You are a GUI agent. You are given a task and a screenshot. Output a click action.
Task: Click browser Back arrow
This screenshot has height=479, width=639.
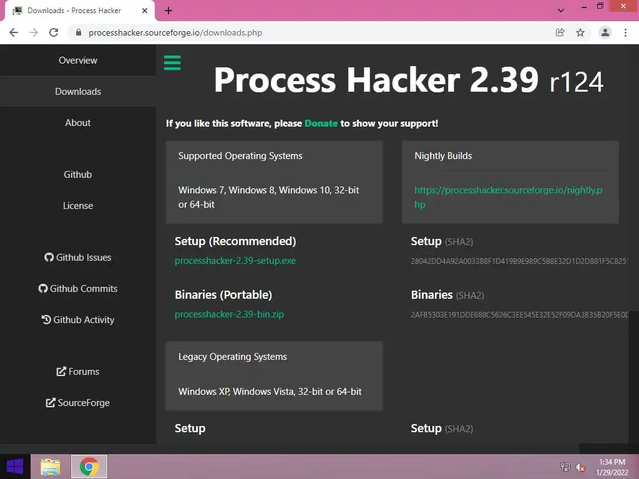point(14,32)
